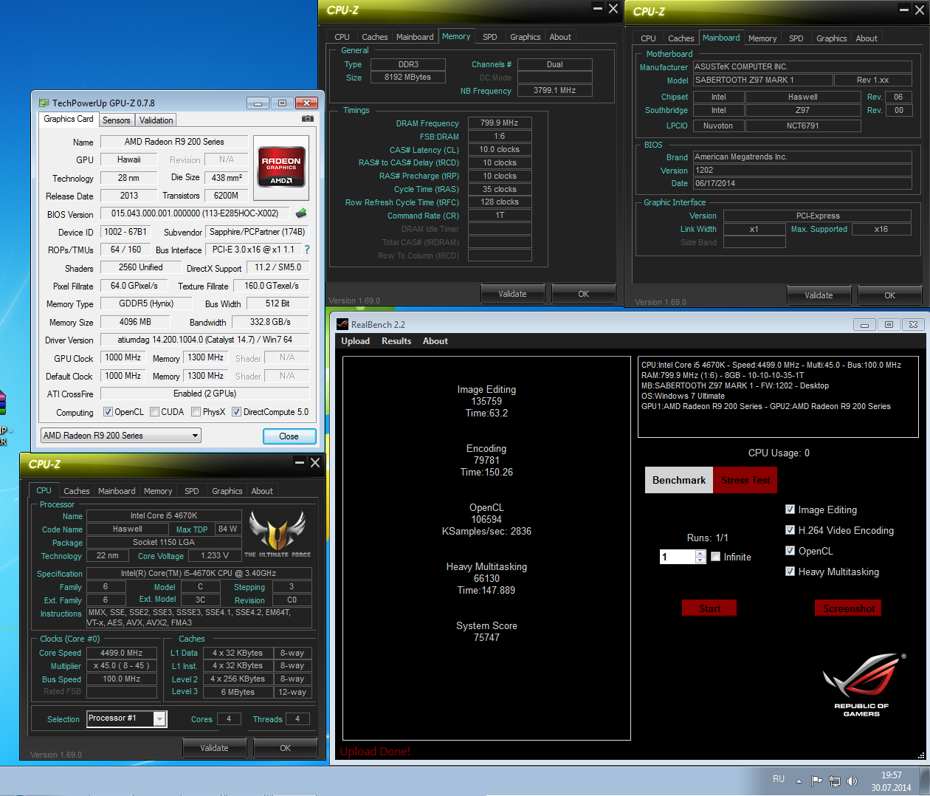Toggle DirectCompute 5.0 checkbox in GPU-Z
The width and height of the screenshot is (930, 796).
(x=236, y=412)
